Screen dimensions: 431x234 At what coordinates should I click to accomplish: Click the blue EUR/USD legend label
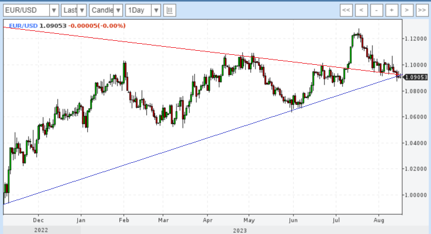tap(23, 26)
